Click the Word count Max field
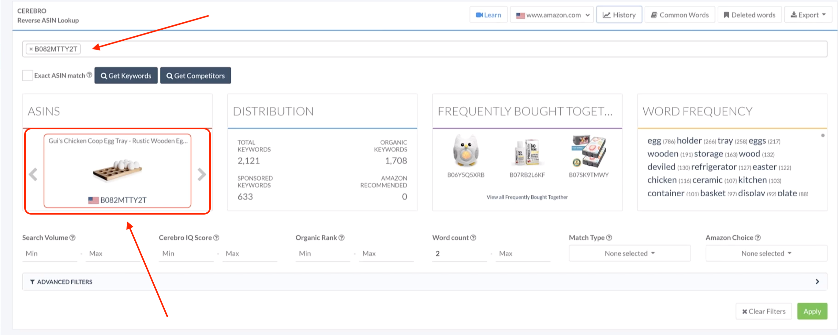838x335 pixels. click(523, 253)
